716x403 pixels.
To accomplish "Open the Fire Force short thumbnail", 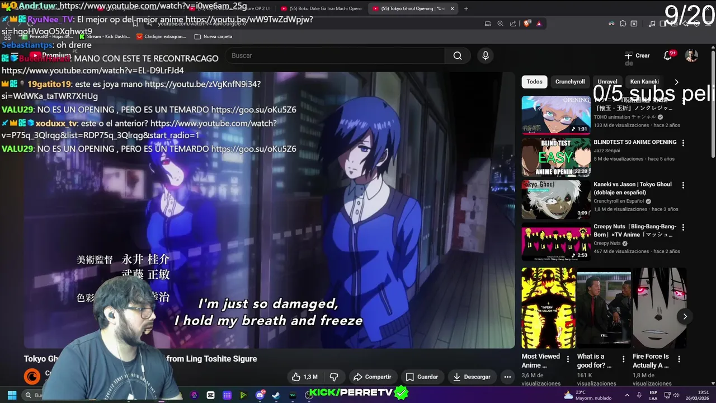I will pos(660,308).
